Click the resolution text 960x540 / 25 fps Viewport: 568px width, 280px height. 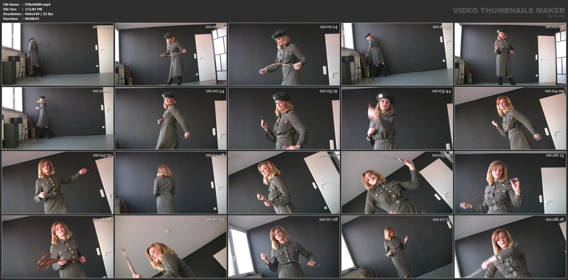point(39,14)
